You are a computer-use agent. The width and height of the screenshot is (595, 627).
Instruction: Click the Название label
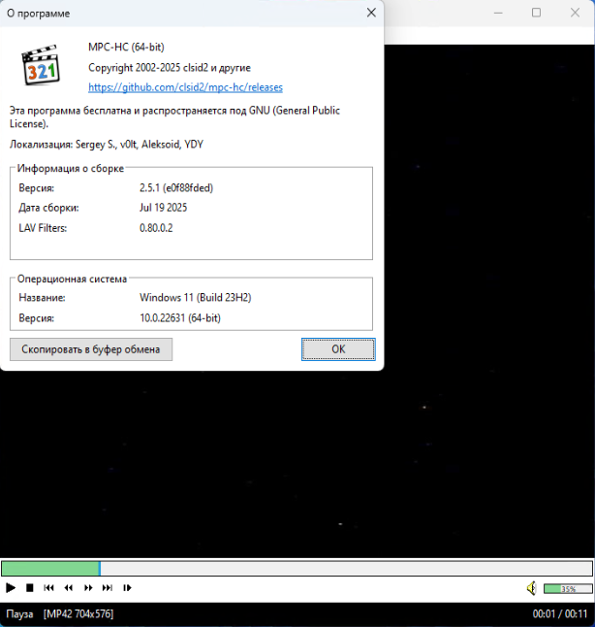(x=42, y=298)
